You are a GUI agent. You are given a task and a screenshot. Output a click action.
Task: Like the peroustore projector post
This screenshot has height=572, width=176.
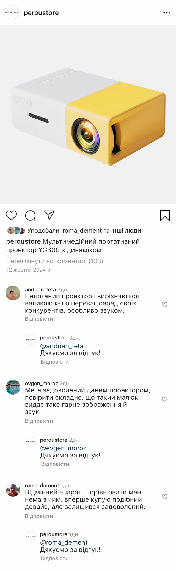pos(11,215)
